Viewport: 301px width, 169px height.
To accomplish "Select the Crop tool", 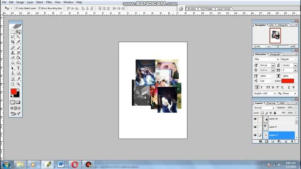I will pos(13,42).
